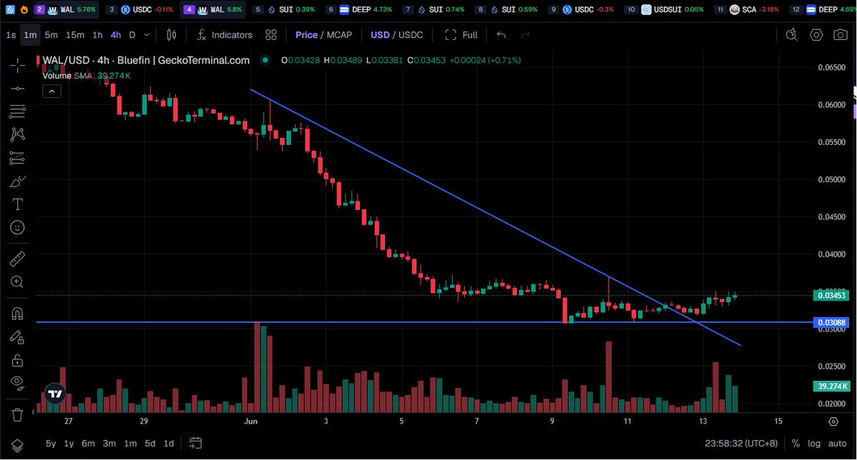Open the emoji icons tool

[18, 228]
